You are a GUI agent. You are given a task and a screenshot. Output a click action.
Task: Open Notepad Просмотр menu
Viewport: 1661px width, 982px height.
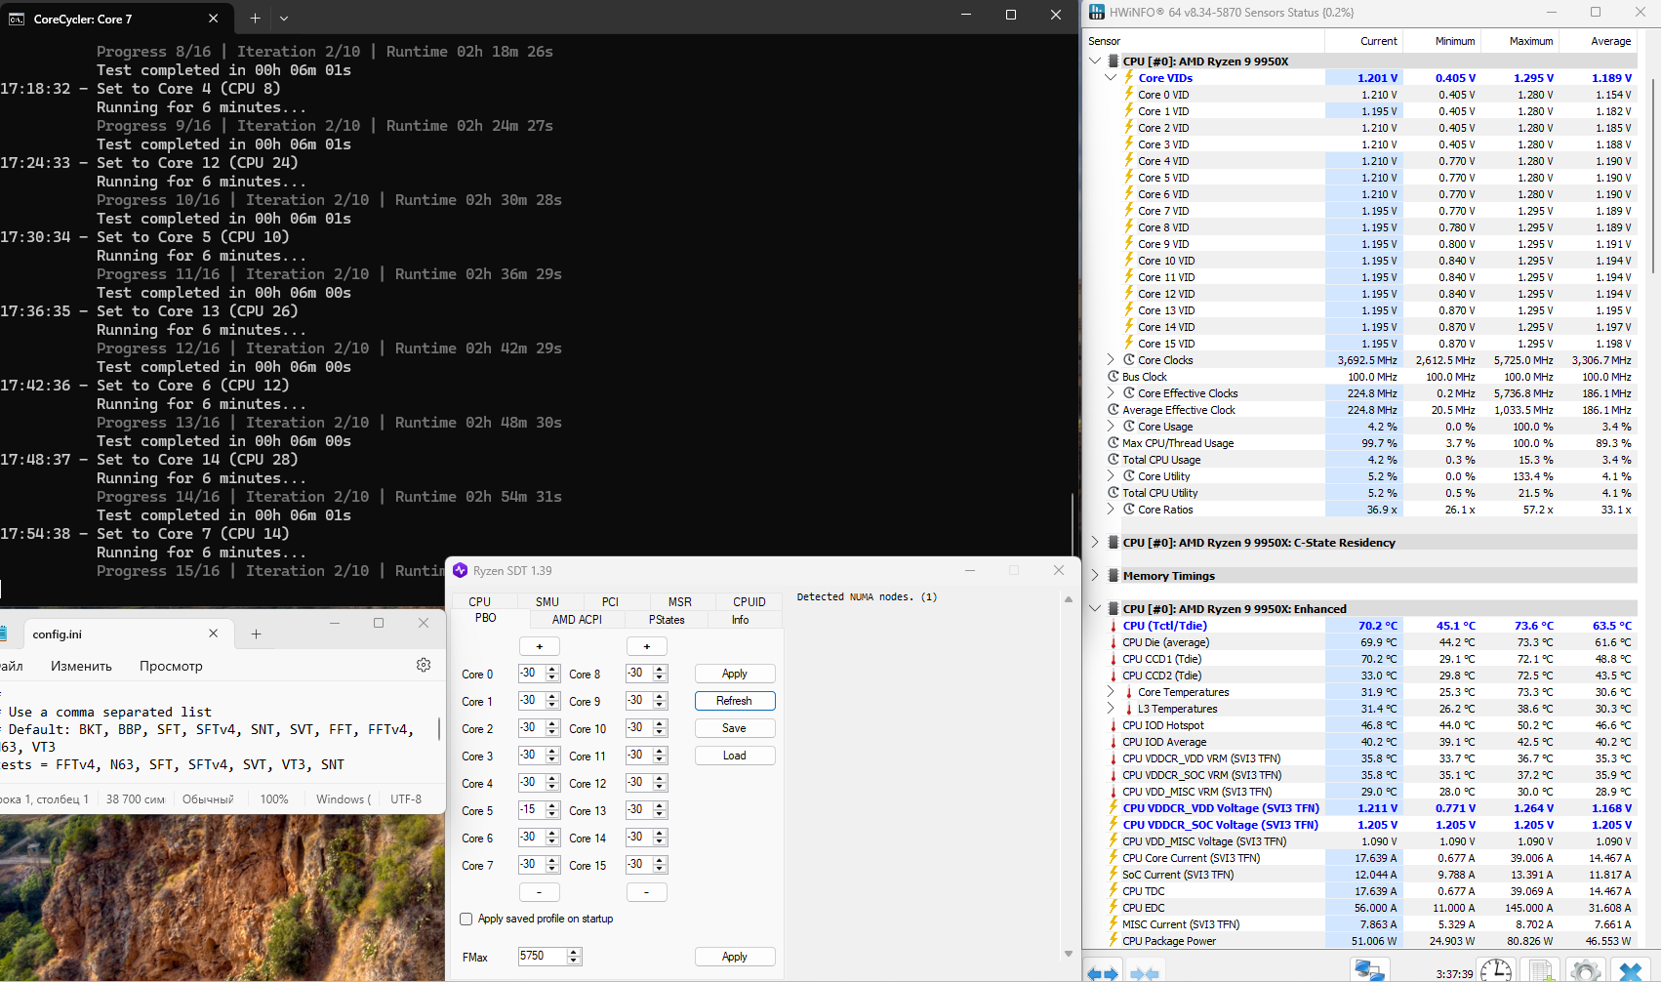171,666
